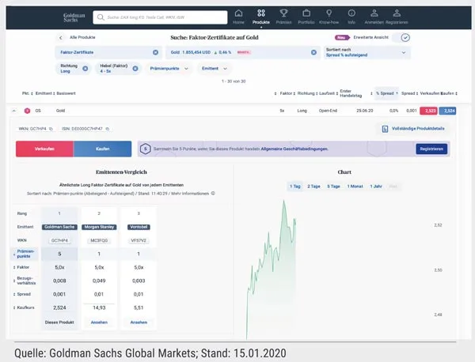475x362 pixels.
Task: Click the blue buy price 2,524
Action: click(x=448, y=111)
